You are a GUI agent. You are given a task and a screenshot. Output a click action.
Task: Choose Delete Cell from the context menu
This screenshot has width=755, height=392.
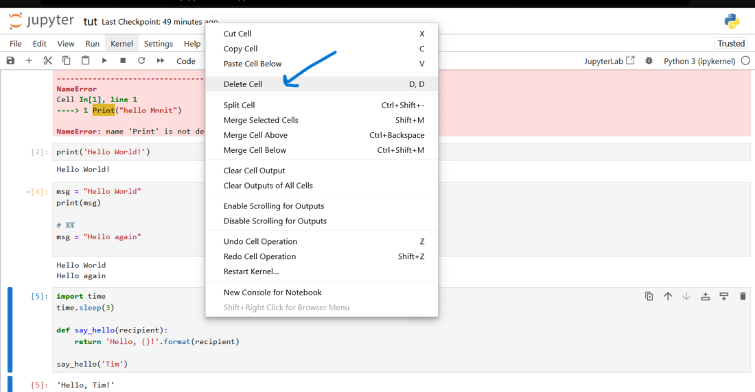243,84
